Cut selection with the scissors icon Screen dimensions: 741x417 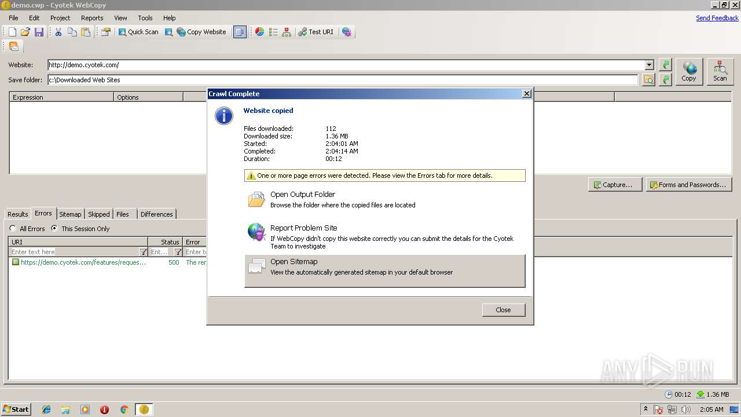point(58,32)
